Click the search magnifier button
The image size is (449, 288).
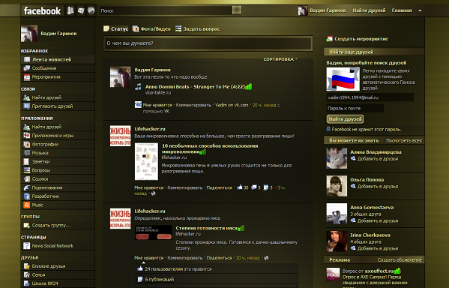237,10
